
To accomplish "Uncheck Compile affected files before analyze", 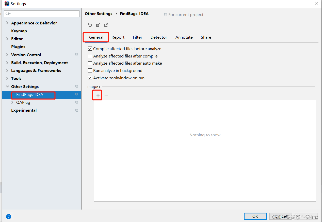I will pyautogui.click(x=90, y=48).
